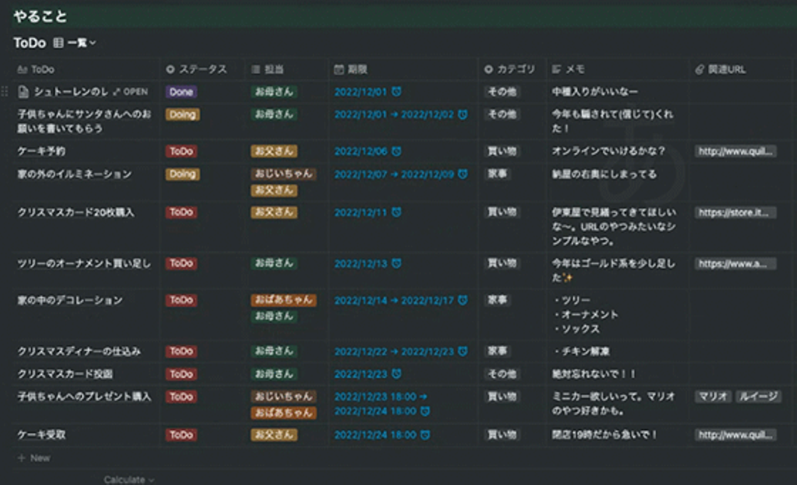This screenshot has width=797, height=485.
Task: Click the reminder icon after 2022/12/17
Action: [x=463, y=300]
